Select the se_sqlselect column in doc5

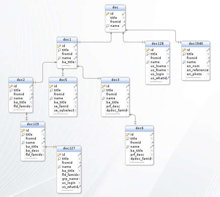[64, 110]
